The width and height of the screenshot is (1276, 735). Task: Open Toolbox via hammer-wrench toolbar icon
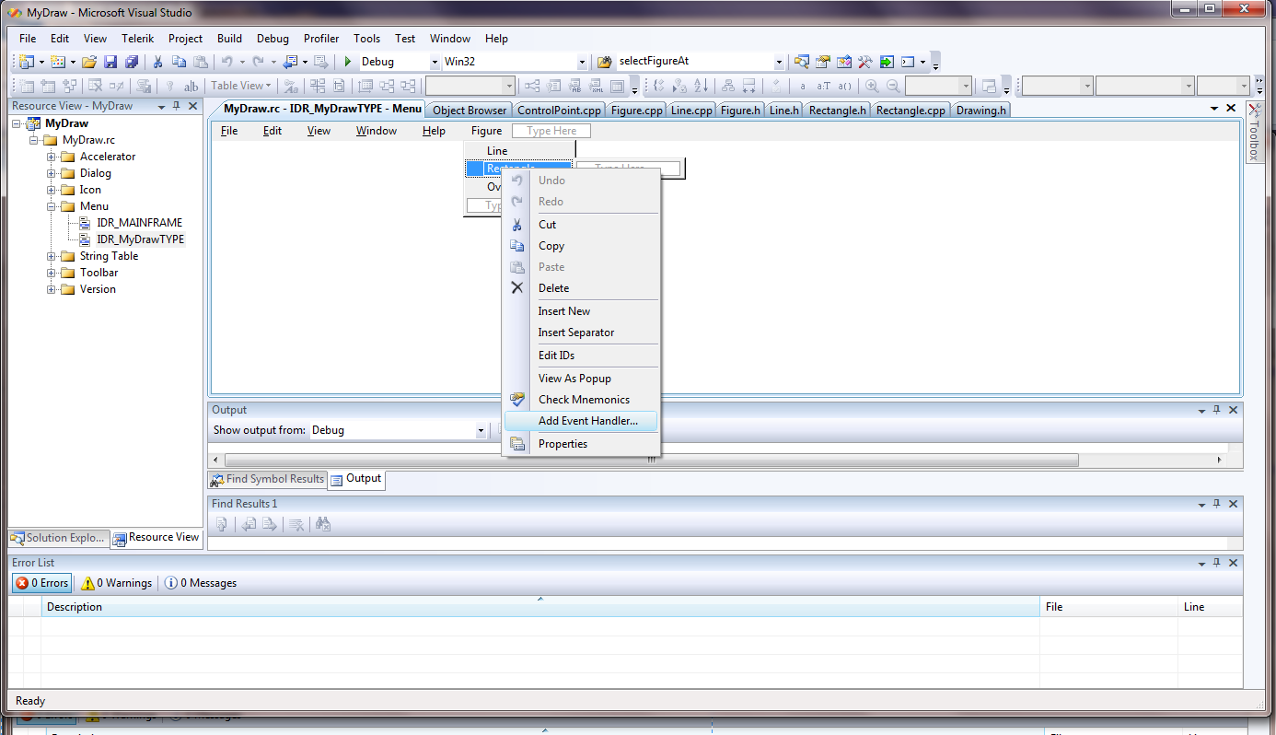865,62
